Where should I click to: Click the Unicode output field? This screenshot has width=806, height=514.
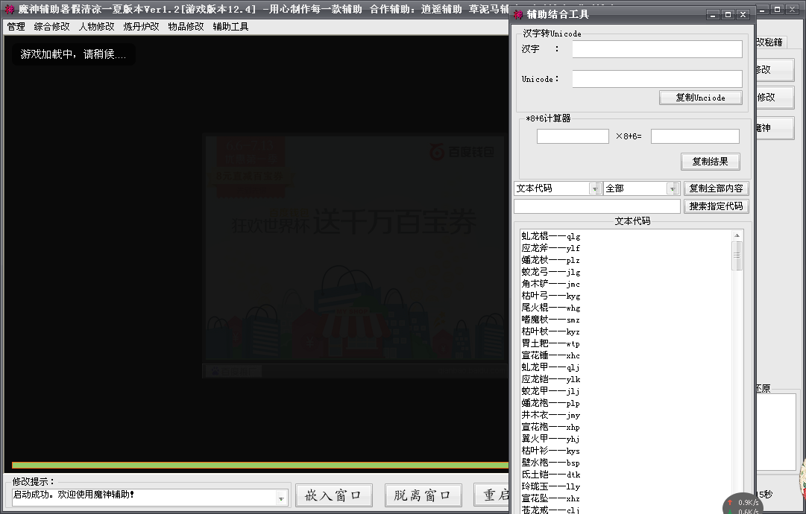tap(657, 78)
